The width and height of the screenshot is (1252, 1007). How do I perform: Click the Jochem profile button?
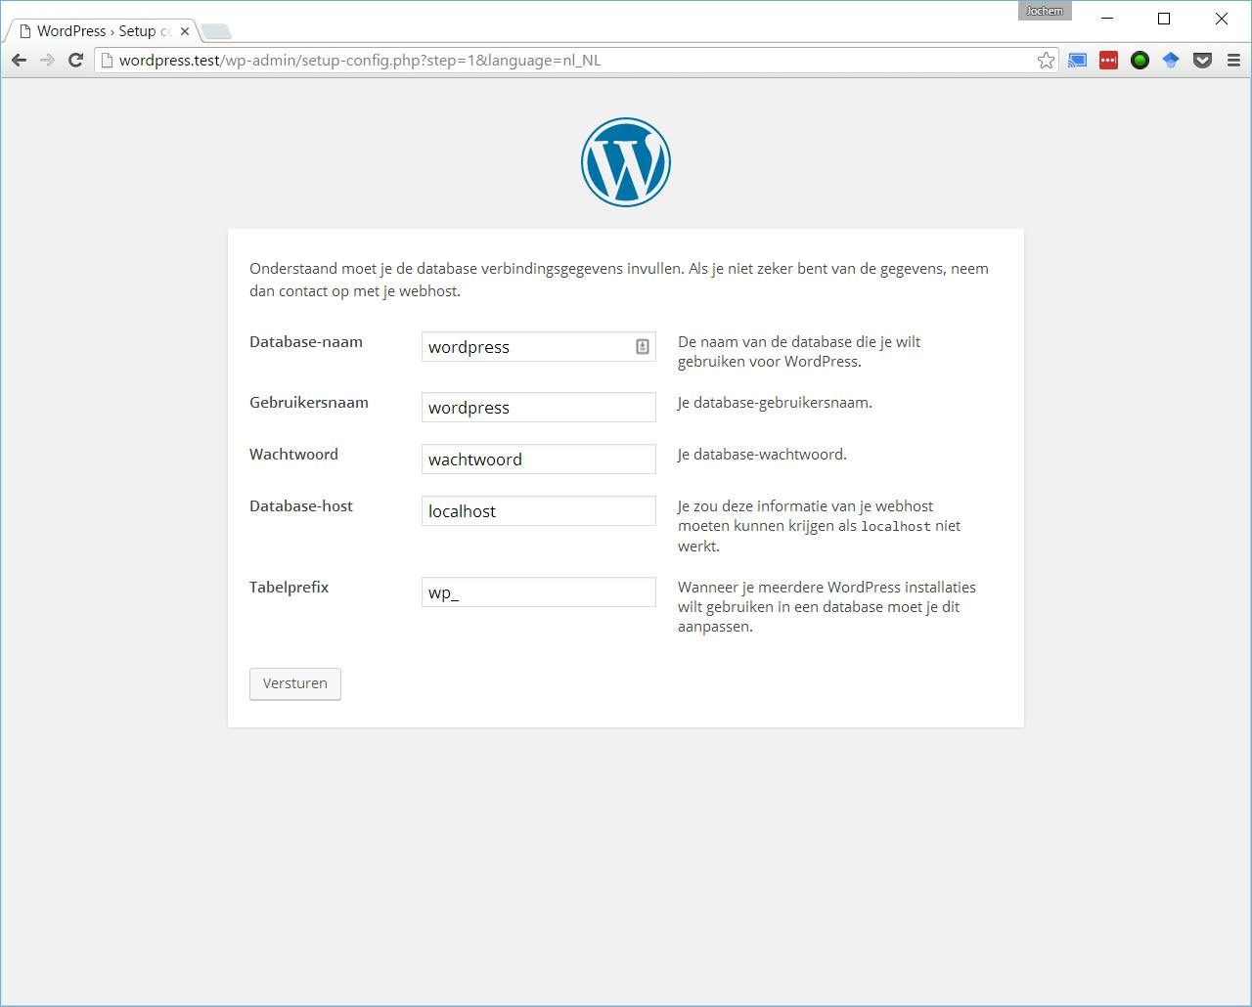tap(1045, 11)
